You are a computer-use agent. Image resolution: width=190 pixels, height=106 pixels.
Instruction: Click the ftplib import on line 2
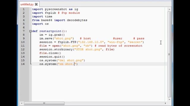click(50, 13)
